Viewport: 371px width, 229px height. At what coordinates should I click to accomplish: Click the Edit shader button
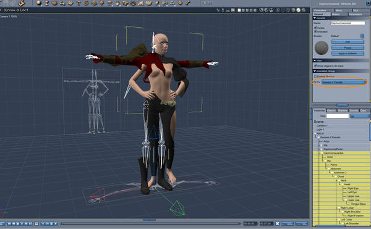(x=348, y=42)
